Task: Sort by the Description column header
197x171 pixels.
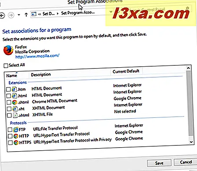Action: click(41, 74)
